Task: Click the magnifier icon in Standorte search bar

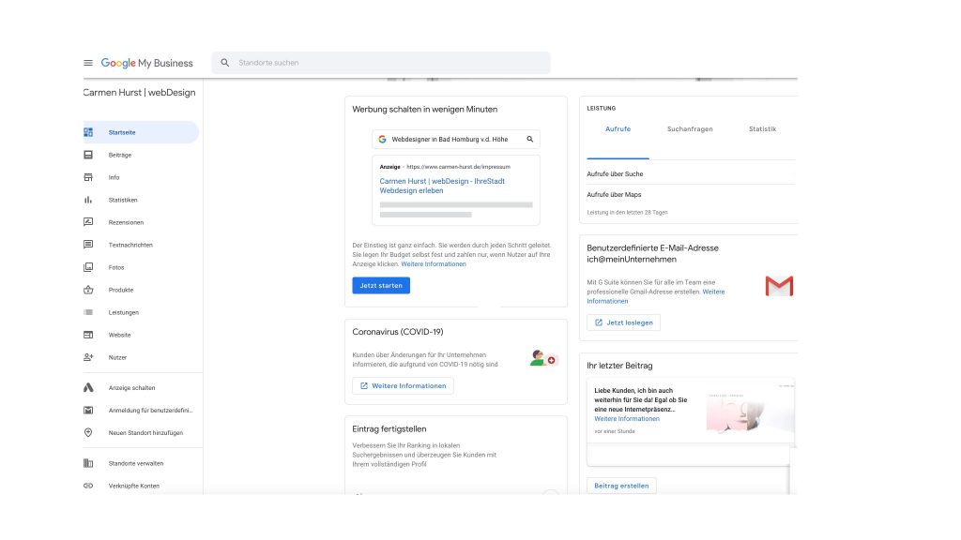Action: pyautogui.click(x=225, y=63)
